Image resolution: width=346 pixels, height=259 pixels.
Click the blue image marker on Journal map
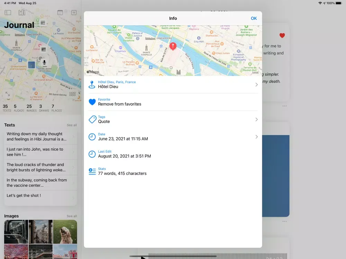pyautogui.click(x=31, y=65)
